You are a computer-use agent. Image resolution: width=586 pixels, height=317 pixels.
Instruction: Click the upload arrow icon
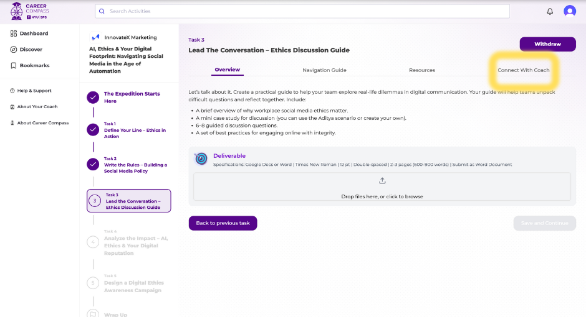tap(382, 181)
